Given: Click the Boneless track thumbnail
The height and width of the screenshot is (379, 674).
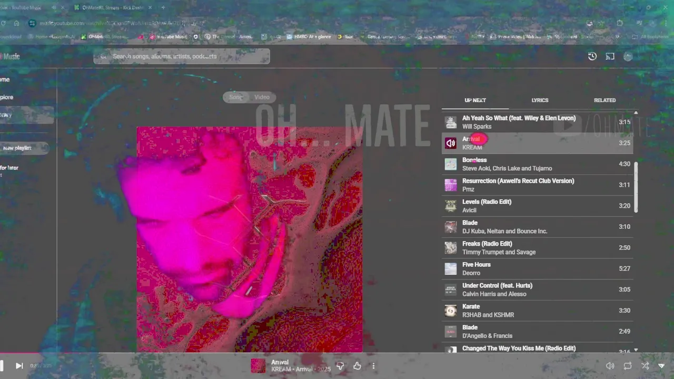Looking at the screenshot, I should pos(451,164).
